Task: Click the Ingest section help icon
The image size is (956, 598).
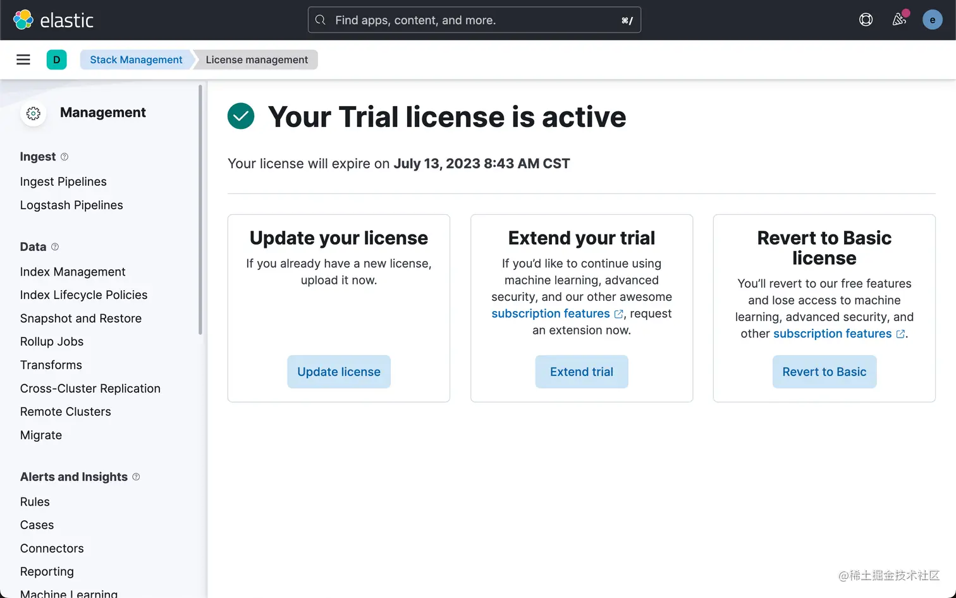Action: pos(64,156)
